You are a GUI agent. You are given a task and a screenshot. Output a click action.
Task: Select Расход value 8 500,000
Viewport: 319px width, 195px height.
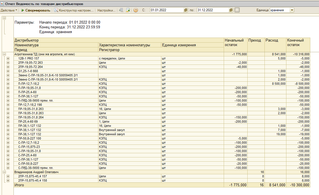[x=275, y=84]
